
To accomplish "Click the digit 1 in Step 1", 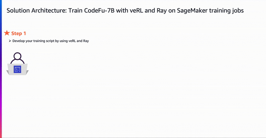I will pos(25,34).
